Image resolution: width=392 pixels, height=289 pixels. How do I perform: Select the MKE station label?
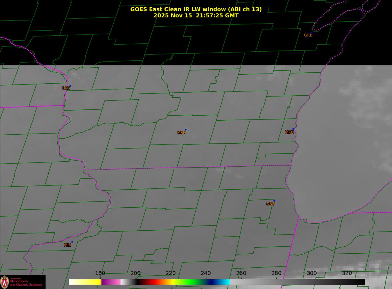pyautogui.click(x=289, y=132)
